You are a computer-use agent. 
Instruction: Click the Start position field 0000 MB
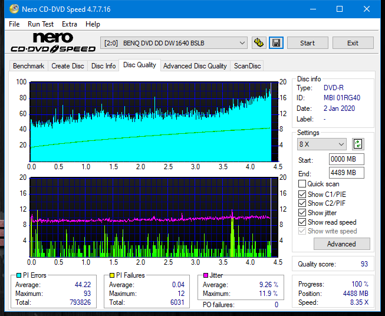coord(346,159)
